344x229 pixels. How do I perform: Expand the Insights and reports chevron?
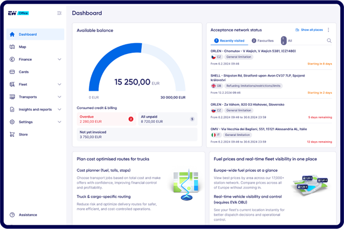60,109
